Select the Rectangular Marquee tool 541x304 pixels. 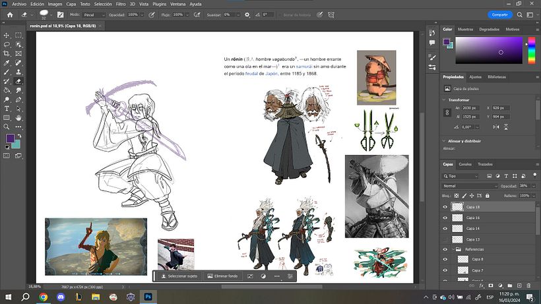pos(18,35)
